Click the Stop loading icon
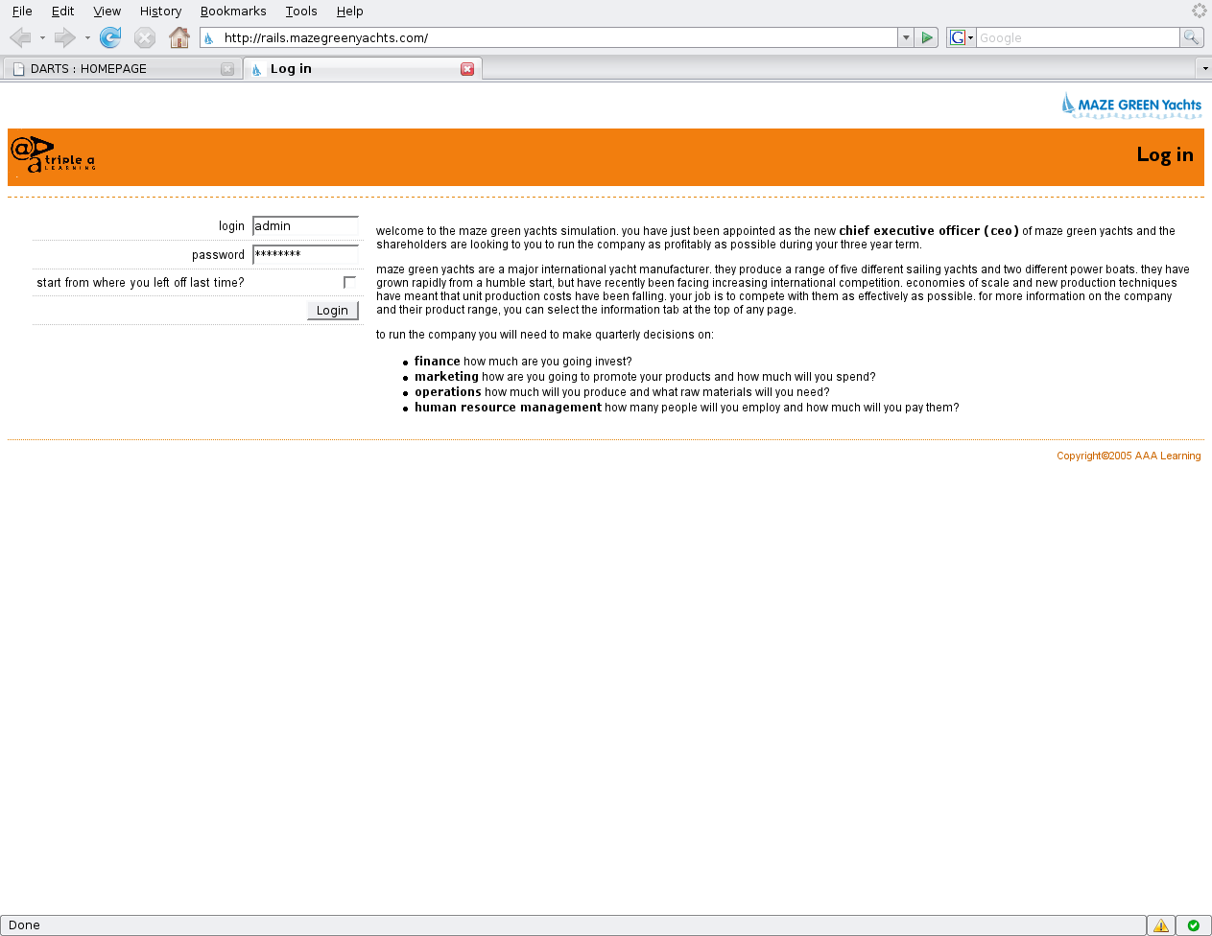The width and height of the screenshot is (1212, 936). click(144, 37)
